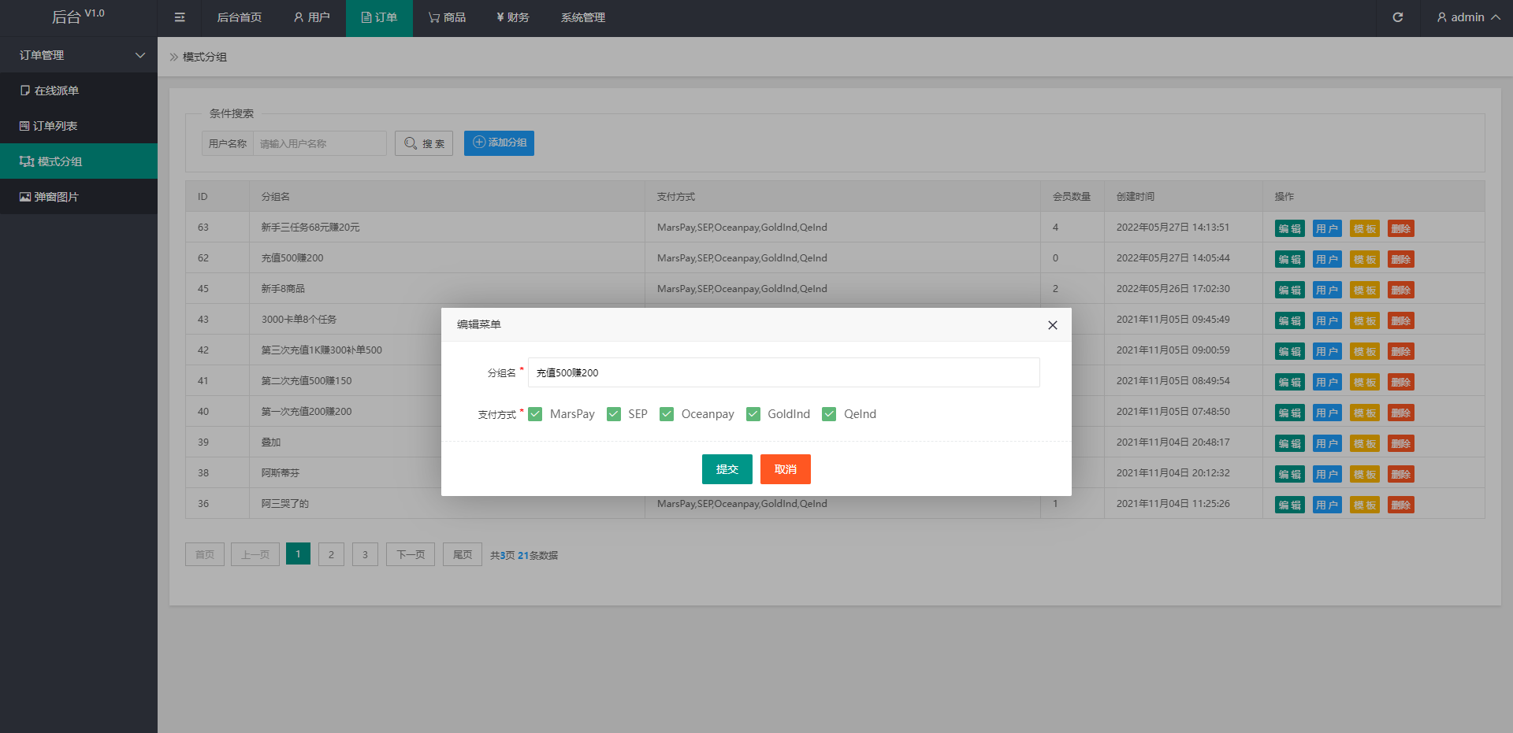Screen dimensions: 1513x733
Task: Uncheck the MarsPay payment checkbox
Action: pyautogui.click(x=536, y=414)
